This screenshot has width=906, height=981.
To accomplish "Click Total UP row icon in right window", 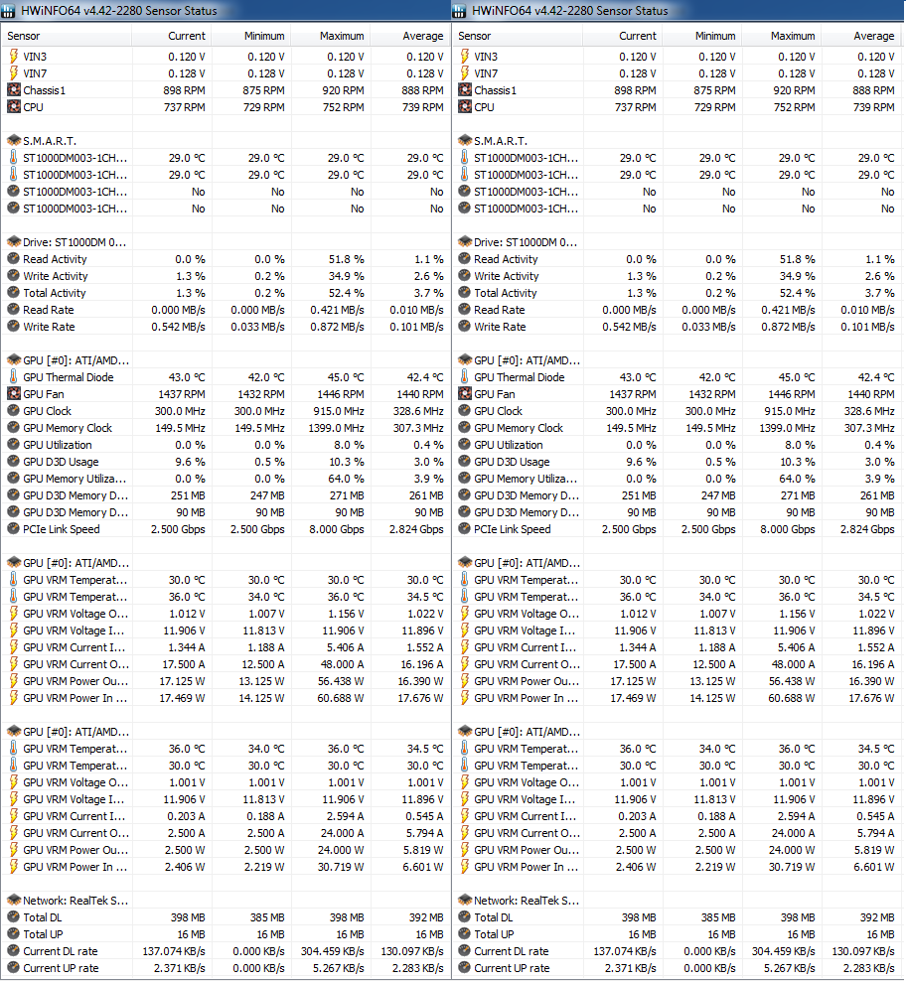I will [465, 934].
